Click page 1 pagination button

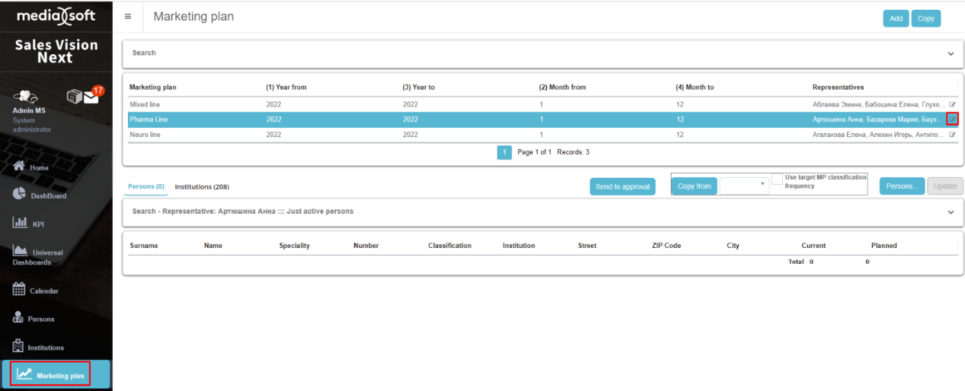coord(504,152)
